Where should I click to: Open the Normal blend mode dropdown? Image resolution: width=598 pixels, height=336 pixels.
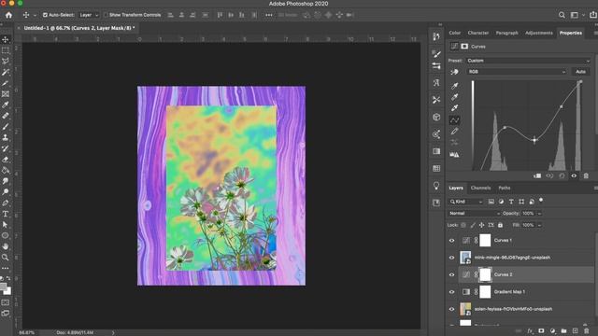coord(475,214)
